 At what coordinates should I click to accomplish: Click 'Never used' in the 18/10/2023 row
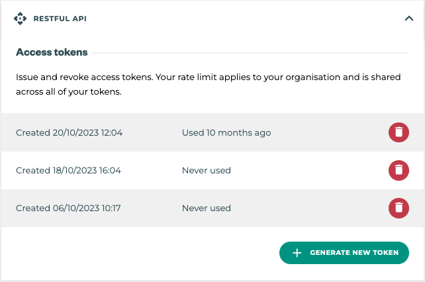click(x=207, y=170)
